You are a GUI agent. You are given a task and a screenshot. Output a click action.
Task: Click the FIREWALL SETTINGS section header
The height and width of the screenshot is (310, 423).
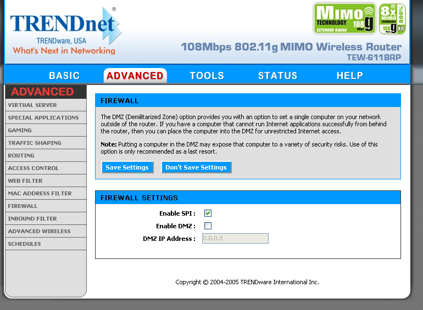point(248,198)
